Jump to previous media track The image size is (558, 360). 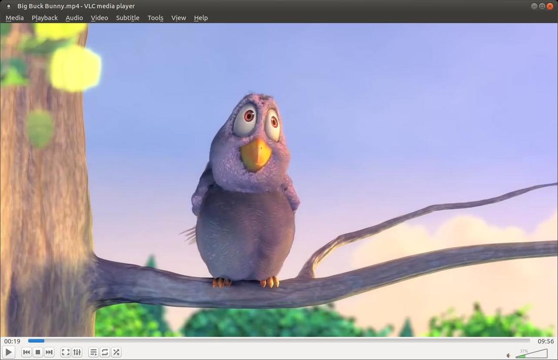coord(26,352)
